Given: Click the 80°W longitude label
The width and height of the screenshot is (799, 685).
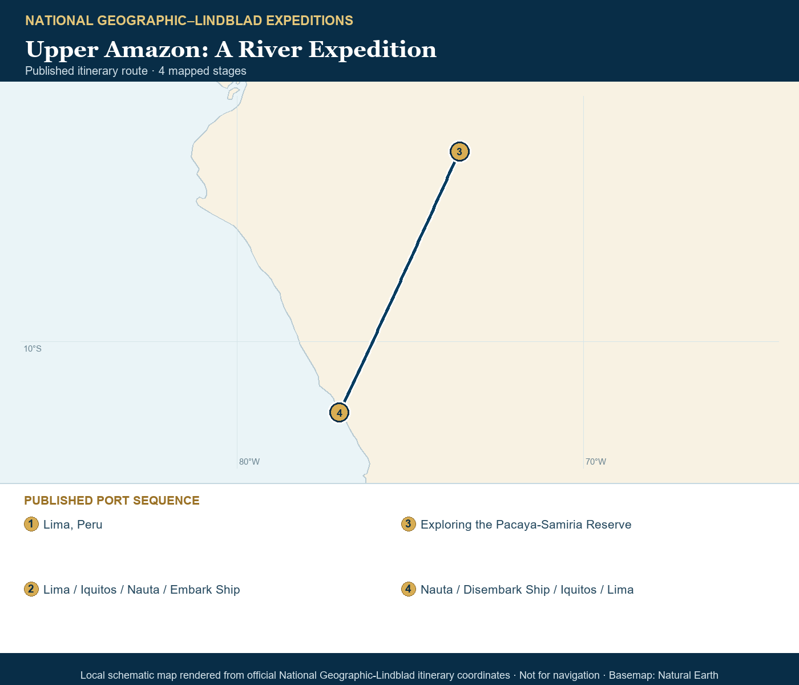Looking at the screenshot, I should pyautogui.click(x=249, y=462).
